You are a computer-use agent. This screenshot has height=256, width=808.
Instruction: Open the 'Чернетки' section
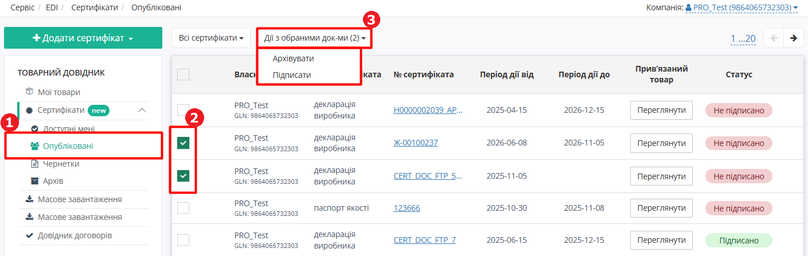tap(61, 164)
